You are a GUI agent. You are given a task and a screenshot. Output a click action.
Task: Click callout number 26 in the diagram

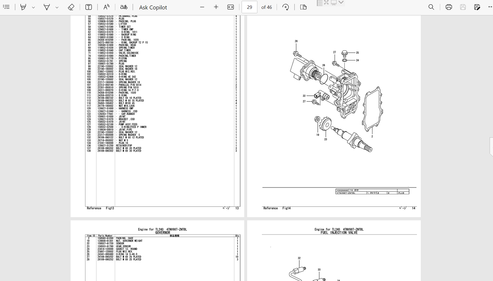point(324,65)
